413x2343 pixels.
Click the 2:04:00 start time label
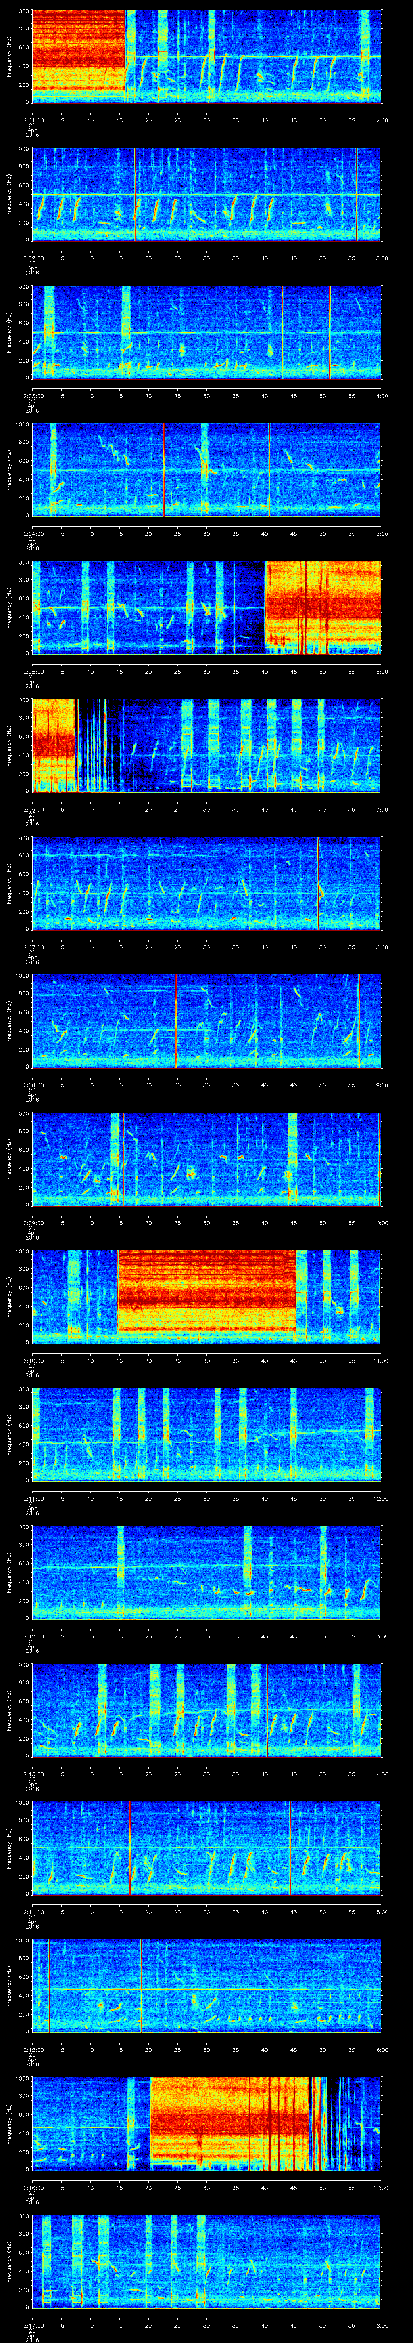33,534
